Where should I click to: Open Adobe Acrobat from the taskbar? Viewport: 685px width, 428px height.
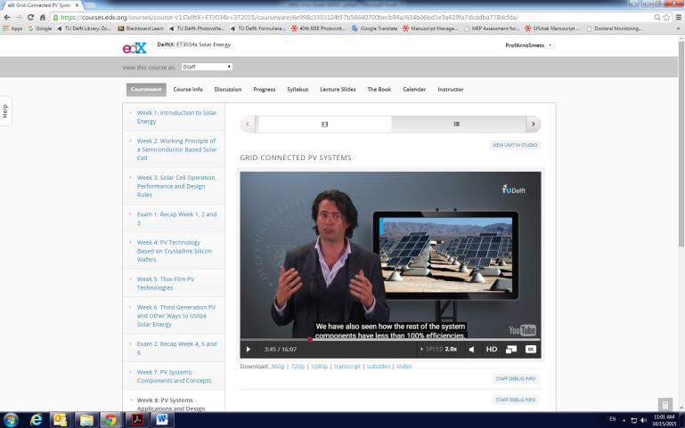tap(137, 419)
